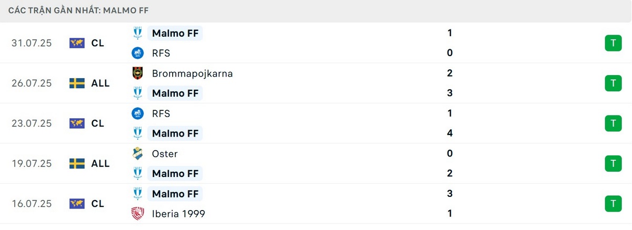Image resolution: width=632 pixels, height=230 pixels.
Task: Click the green T badge for 31.07.25
Action: tap(613, 43)
